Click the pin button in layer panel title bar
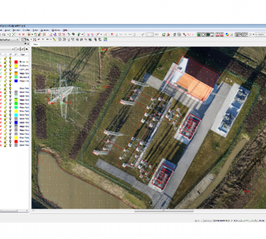The height and width of the screenshot is (239, 266). [25, 44]
